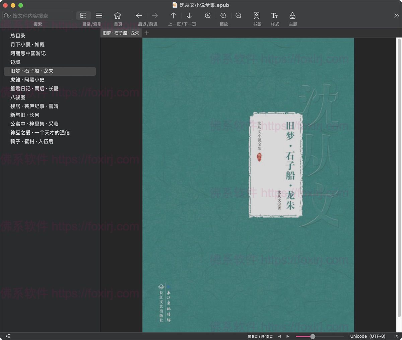Open the 书签 bookmarks panel
Screen dimensions: 402x340
pos(257,15)
